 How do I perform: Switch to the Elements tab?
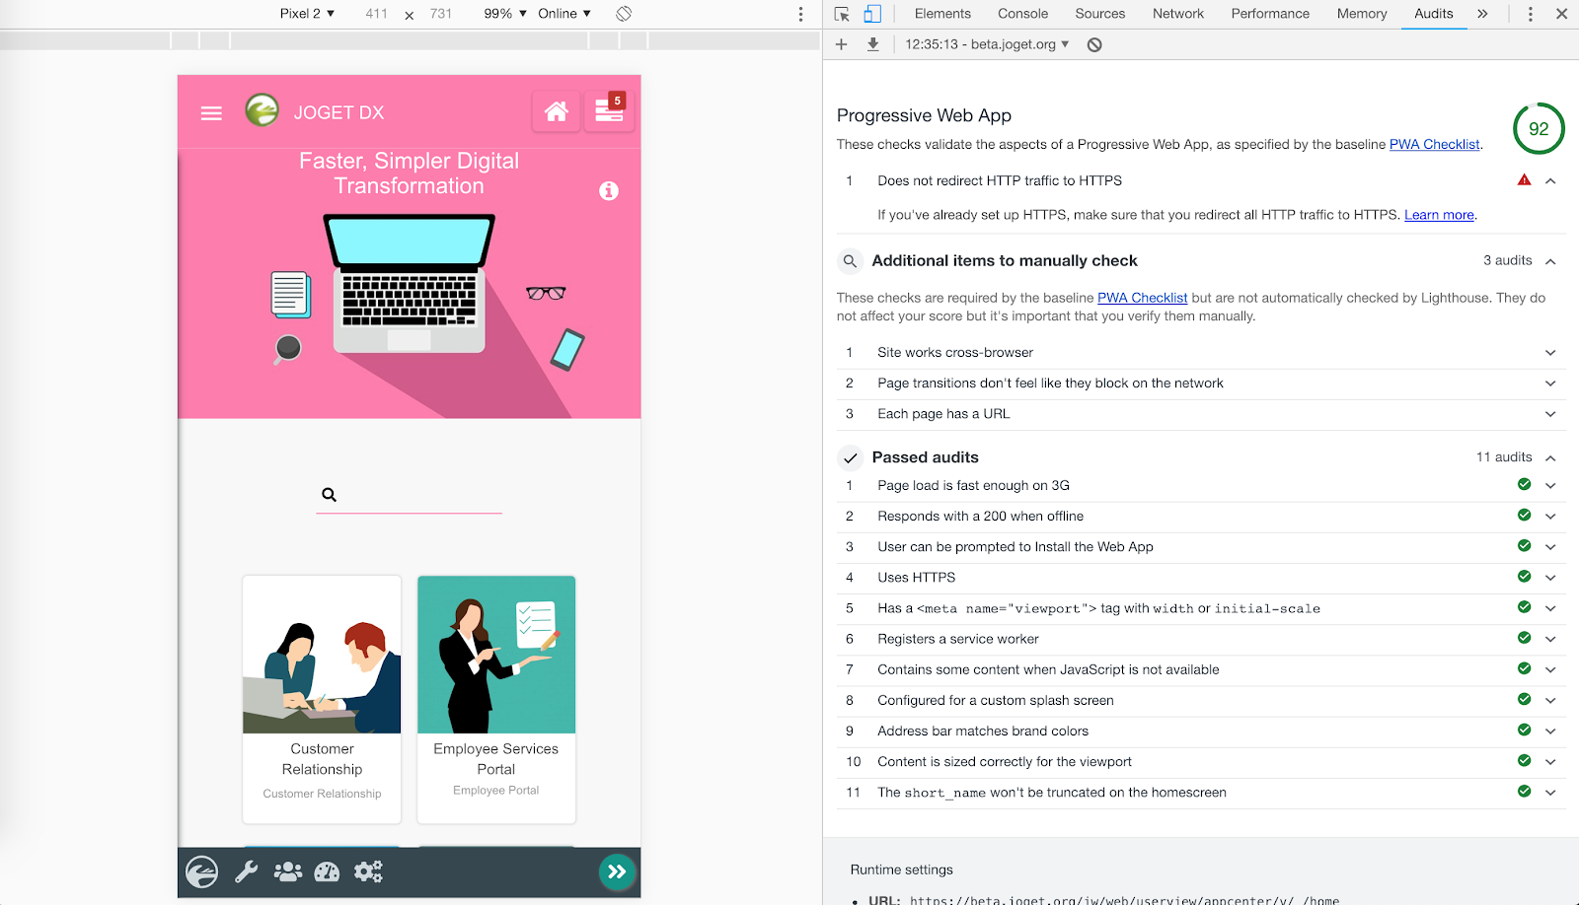pos(942,14)
